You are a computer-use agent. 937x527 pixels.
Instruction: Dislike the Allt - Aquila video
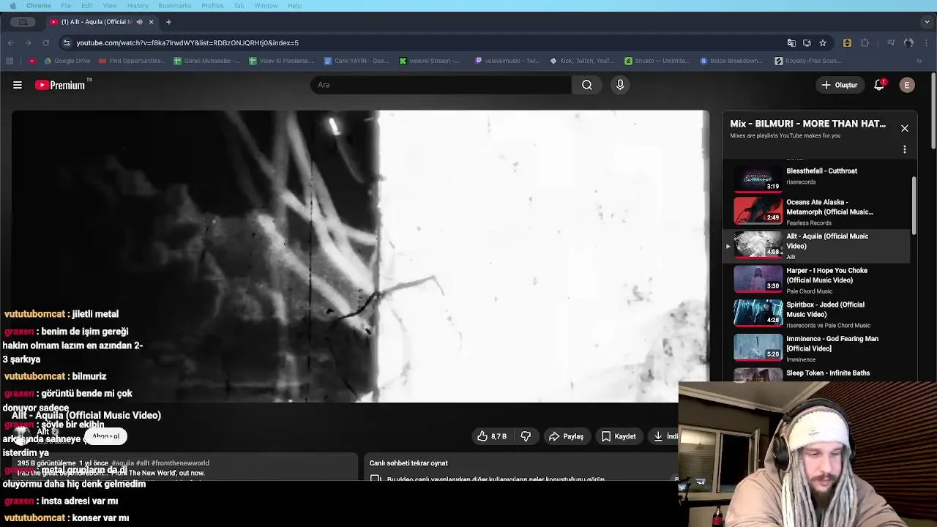pos(526,436)
